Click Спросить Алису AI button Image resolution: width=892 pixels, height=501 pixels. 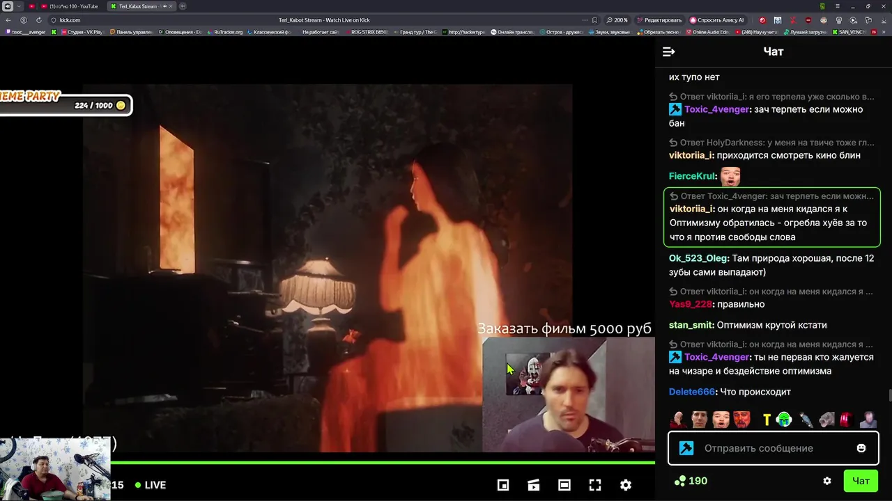718,20
